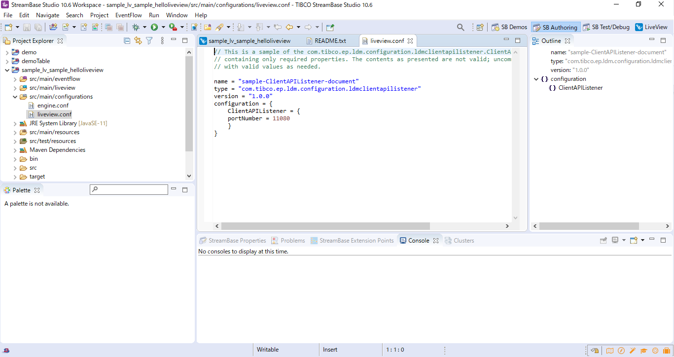Click Display Selected Console icon

615,240
